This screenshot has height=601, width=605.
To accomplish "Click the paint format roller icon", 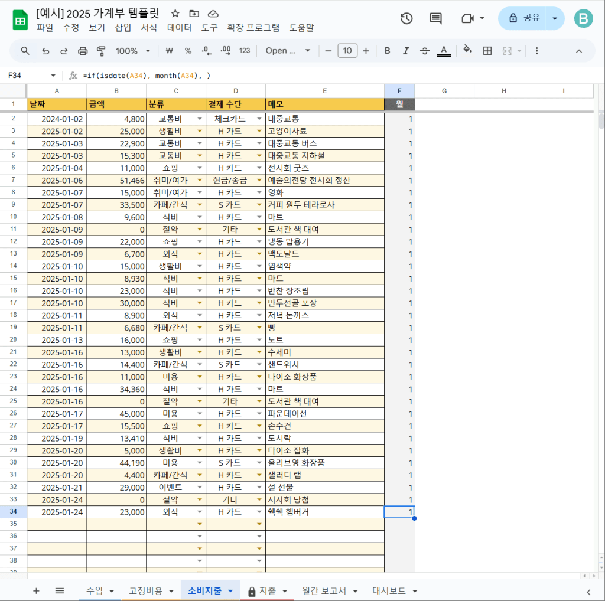I will pos(101,51).
